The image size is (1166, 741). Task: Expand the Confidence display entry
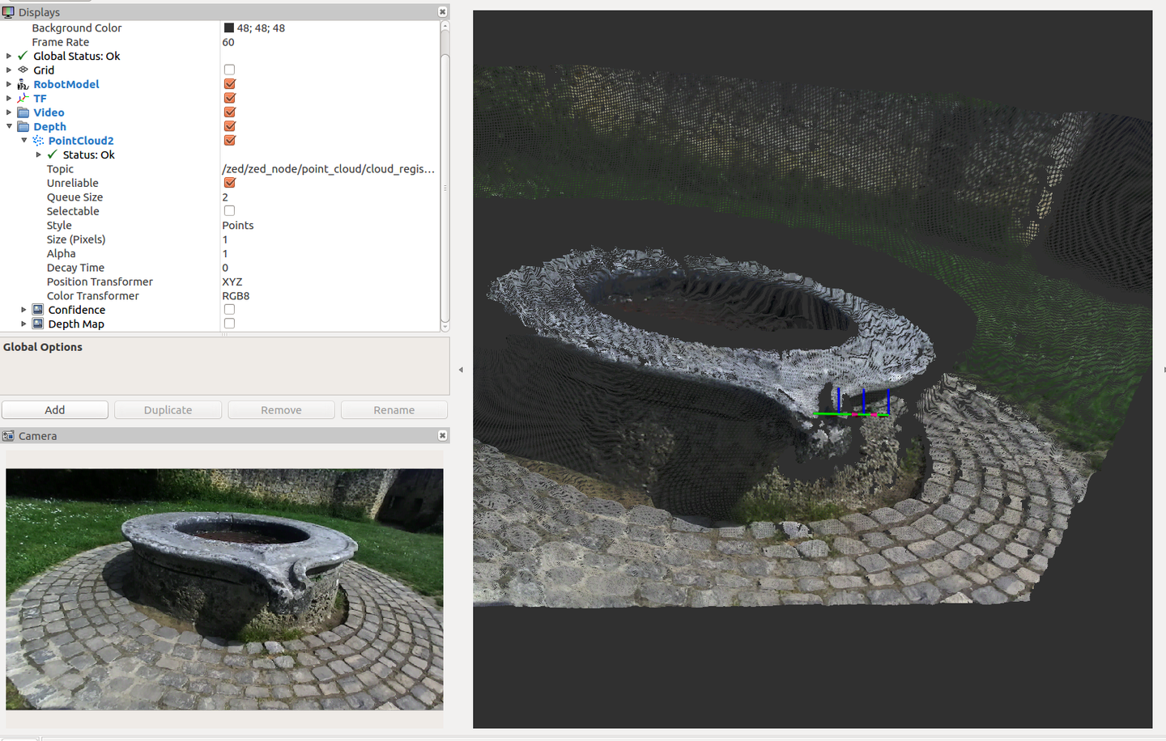pyautogui.click(x=22, y=309)
